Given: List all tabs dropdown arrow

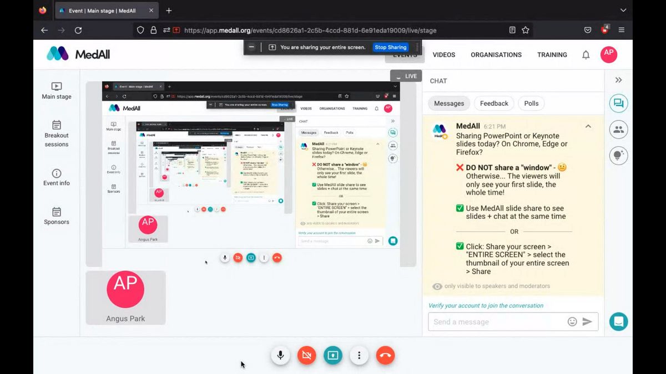Looking at the screenshot, I should (623, 11).
